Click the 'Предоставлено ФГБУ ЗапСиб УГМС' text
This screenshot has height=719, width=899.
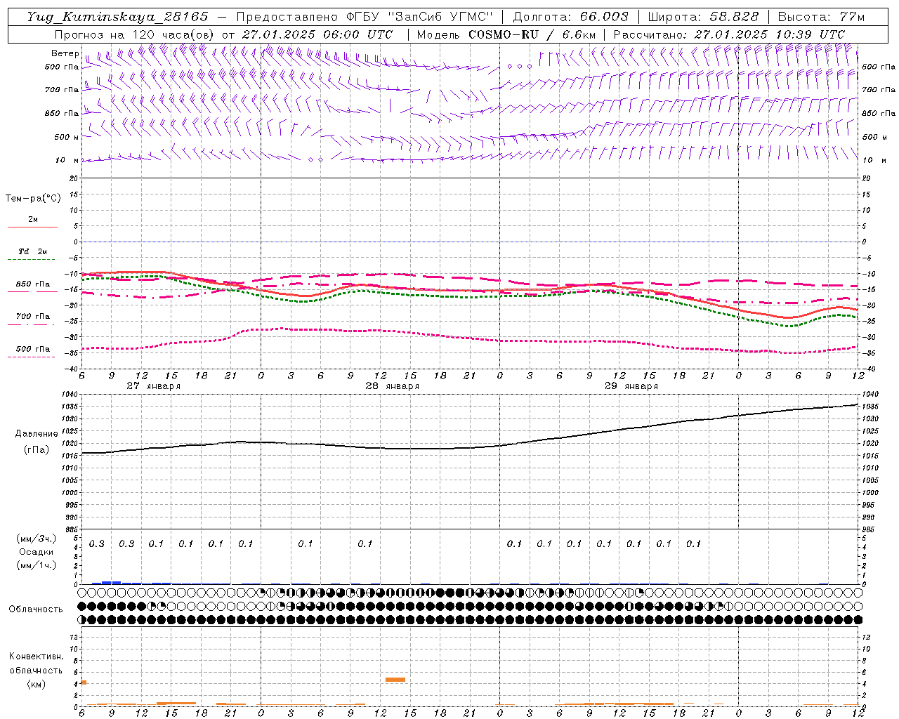click(x=365, y=17)
